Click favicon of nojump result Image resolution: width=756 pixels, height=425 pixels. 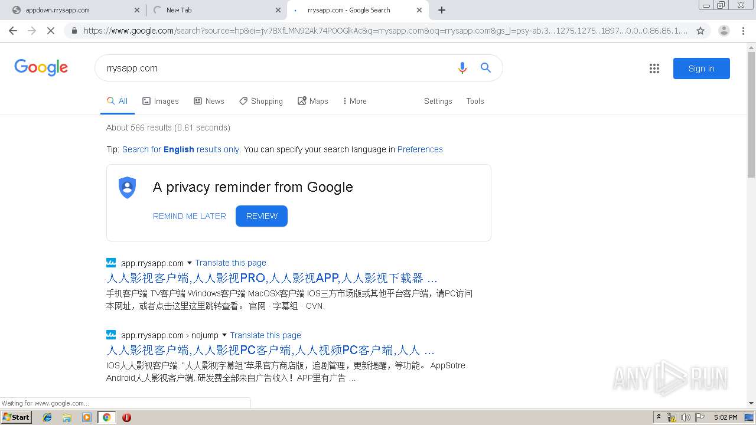point(111,335)
